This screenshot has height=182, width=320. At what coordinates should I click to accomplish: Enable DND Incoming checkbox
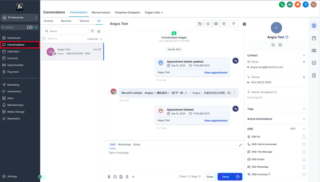pyautogui.click(x=304, y=175)
